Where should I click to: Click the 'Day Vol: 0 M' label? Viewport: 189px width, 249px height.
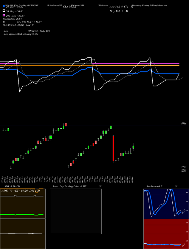(119, 11)
